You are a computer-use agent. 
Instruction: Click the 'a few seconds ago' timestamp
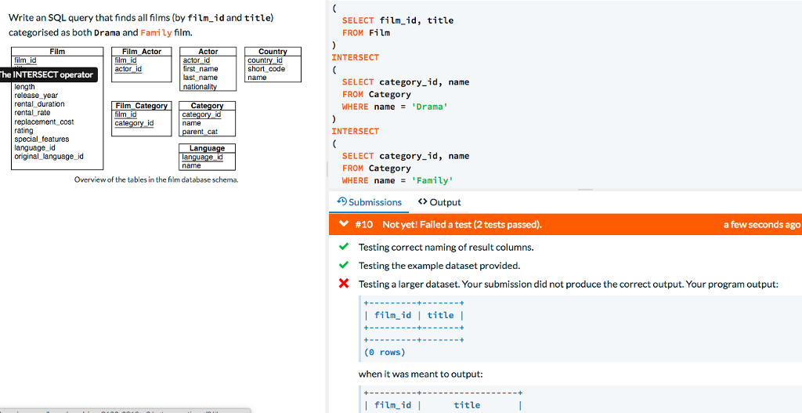point(761,225)
